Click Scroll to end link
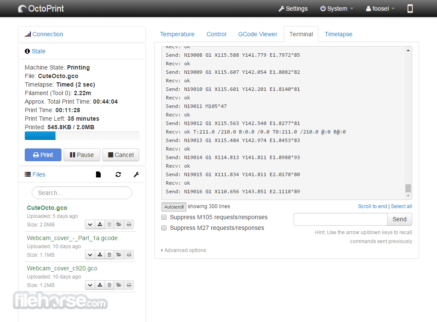This screenshot has height=322, width=437. tap(372, 206)
